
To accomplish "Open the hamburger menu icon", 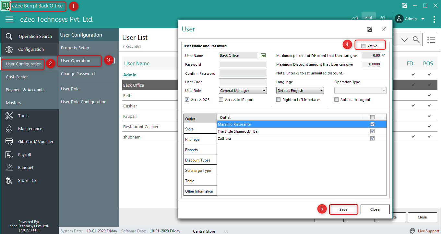I will [x=9, y=19].
